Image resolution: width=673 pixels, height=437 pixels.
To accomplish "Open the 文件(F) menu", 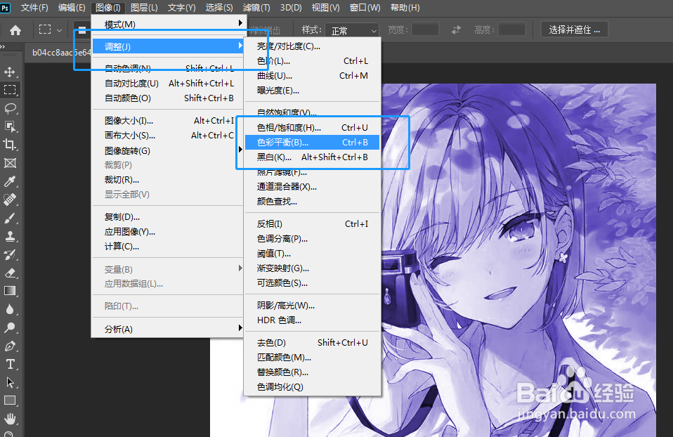I will coord(34,8).
